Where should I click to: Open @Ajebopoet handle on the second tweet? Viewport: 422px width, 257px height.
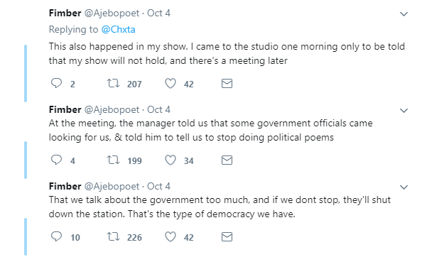pyautogui.click(x=112, y=109)
